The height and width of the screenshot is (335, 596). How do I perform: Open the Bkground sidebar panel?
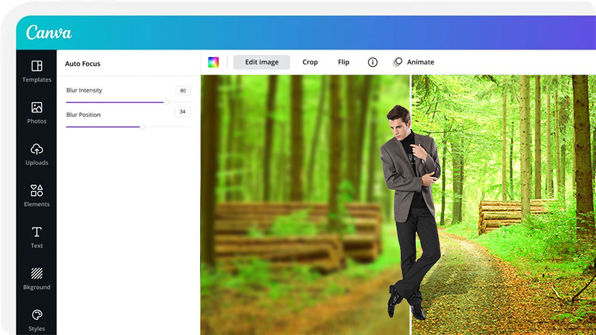click(37, 279)
